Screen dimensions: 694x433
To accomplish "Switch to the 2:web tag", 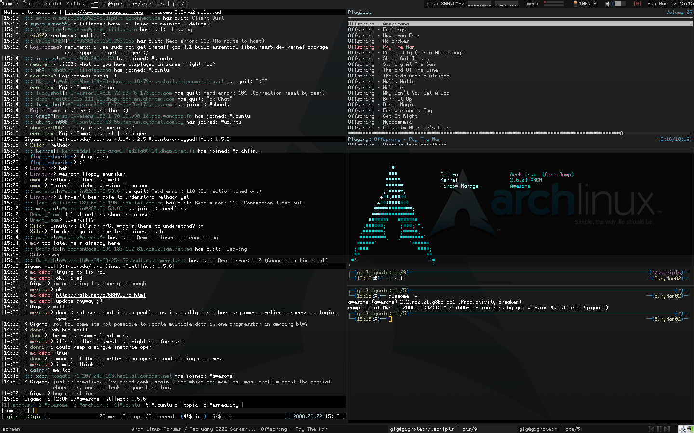I will coord(32,3).
